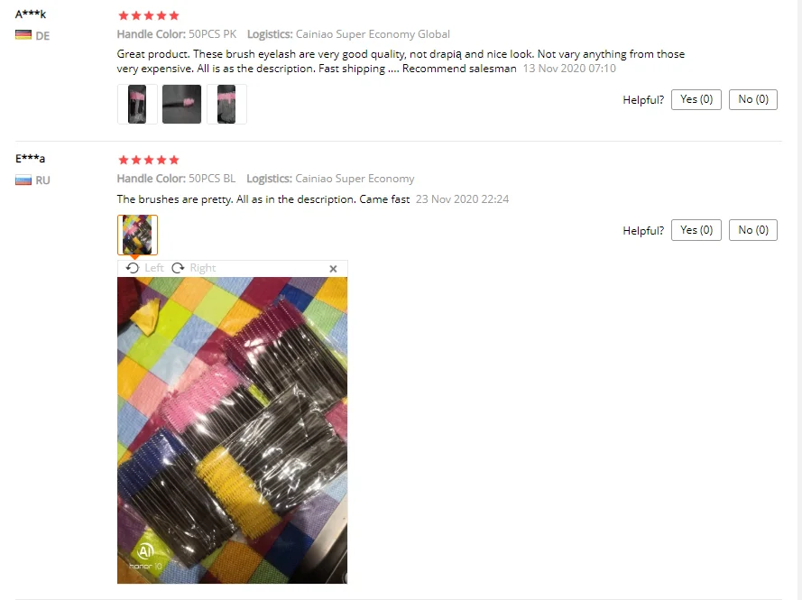Mark A***k's review not helpful with No
This screenshot has height=600, width=802.
coord(753,99)
